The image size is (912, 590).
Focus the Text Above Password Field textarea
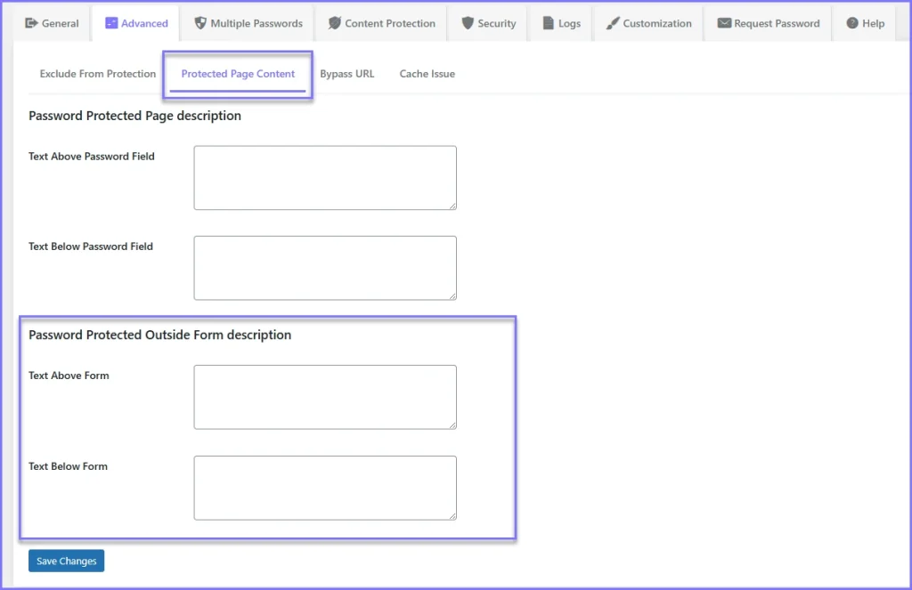coord(325,178)
